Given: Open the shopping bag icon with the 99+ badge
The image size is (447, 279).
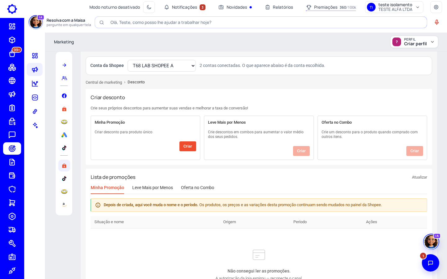Looking at the screenshot, I should pyautogui.click(x=12, y=54).
